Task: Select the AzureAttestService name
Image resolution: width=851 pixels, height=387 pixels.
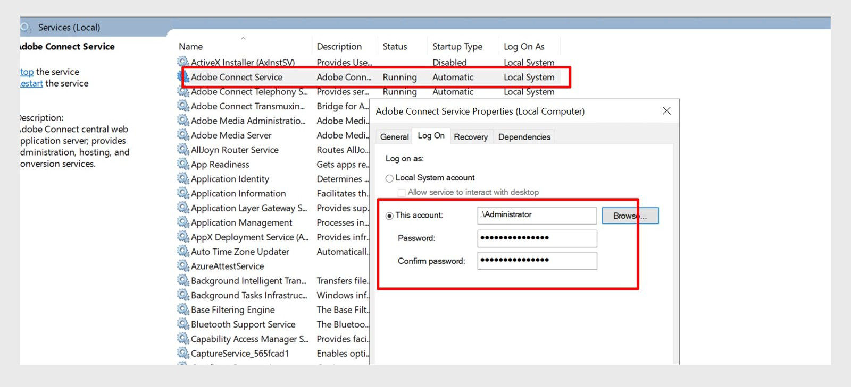Action: click(x=227, y=266)
